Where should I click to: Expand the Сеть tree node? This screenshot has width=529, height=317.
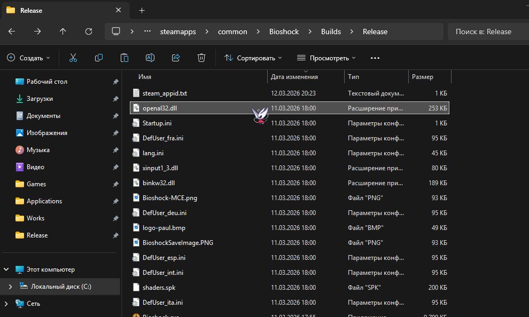click(6, 304)
